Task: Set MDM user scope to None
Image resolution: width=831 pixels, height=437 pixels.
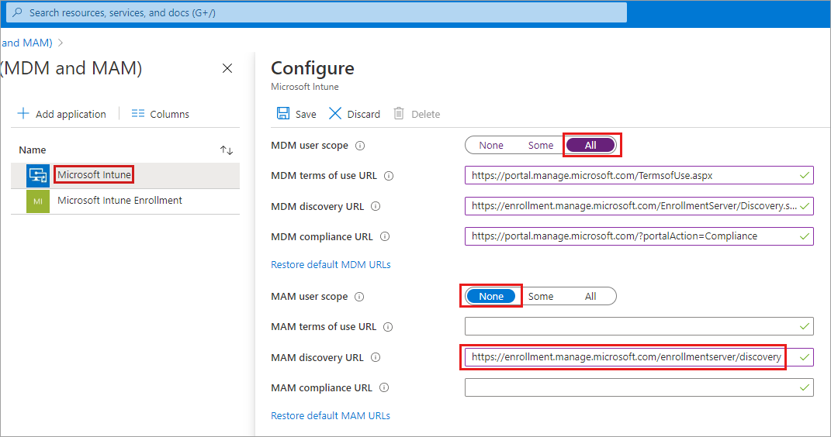Action: [x=490, y=146]
